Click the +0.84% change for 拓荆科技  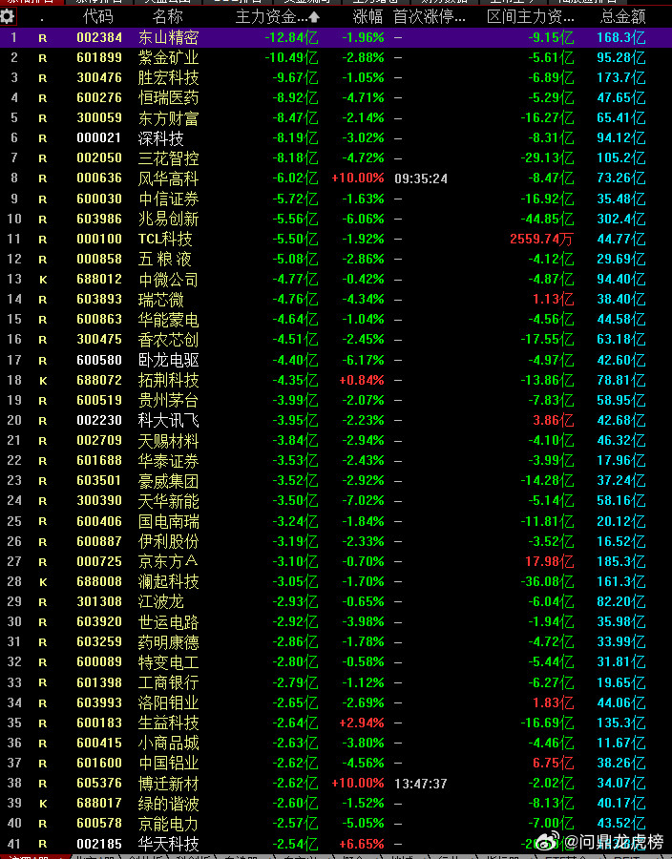[362, 380]
